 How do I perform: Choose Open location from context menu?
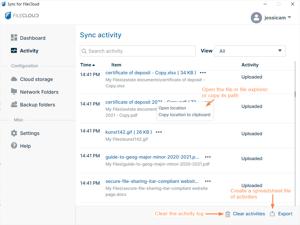click(172, 108)
